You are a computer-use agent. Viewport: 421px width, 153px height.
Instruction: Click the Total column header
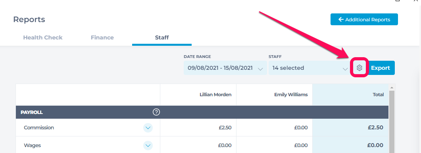(x=350, y=95)
